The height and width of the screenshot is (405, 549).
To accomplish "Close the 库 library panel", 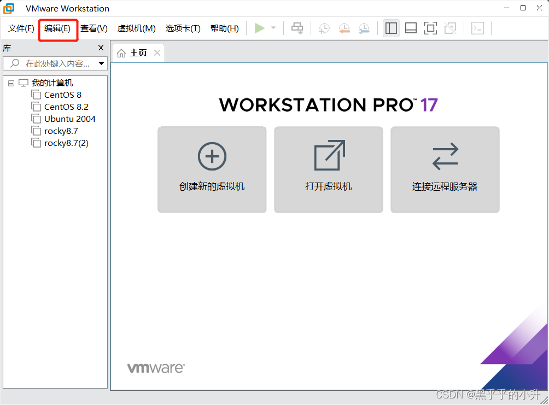I will pos(101,48).
